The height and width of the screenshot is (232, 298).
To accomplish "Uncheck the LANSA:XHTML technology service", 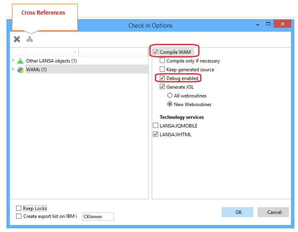I will [156, 134].
